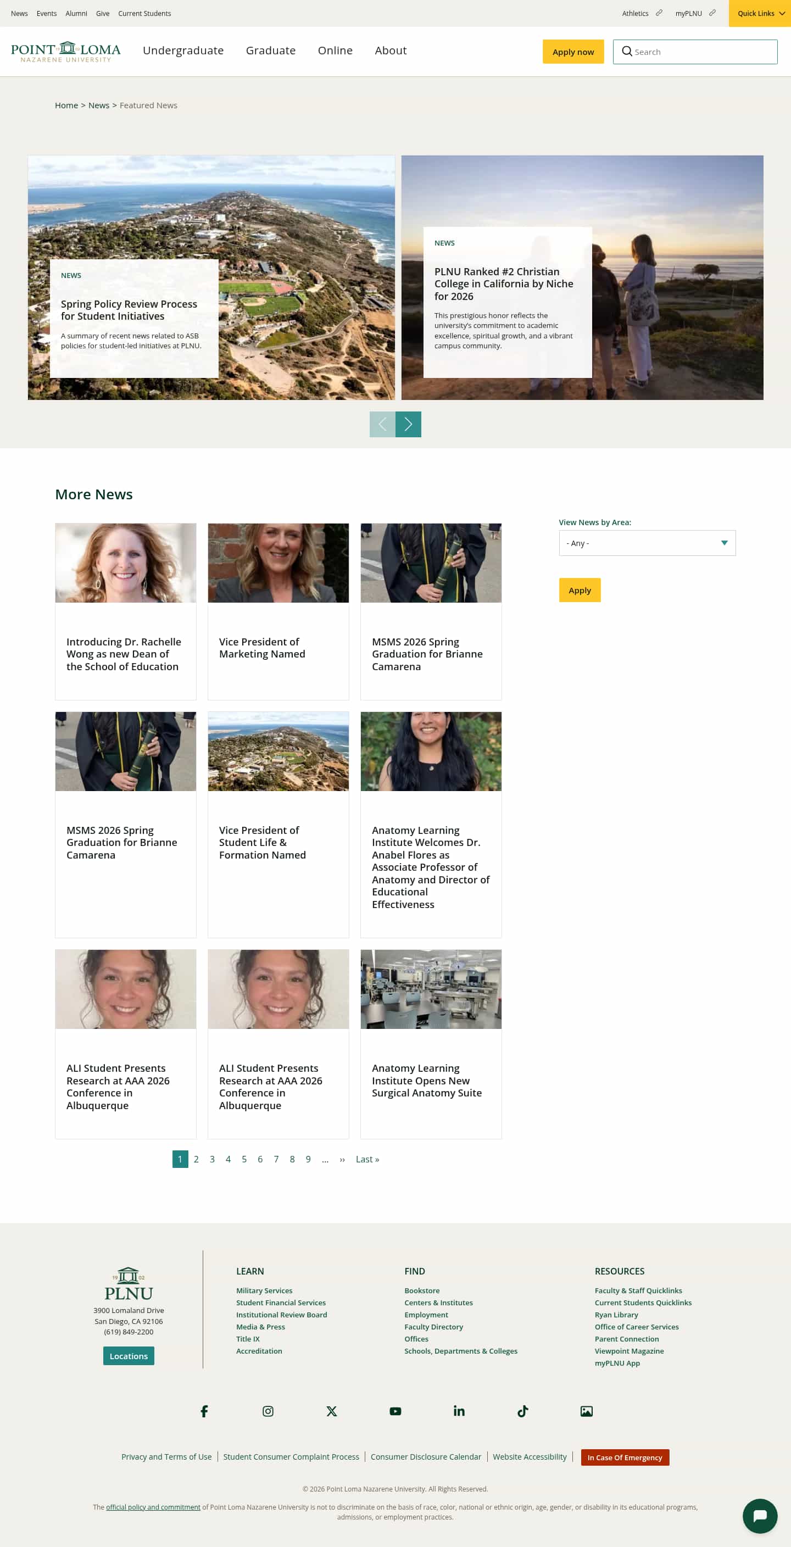Image resolution: width=791 pixels, height=1547 pixels.
Task: Open Faculty Directory footer link
Action: pos(433,1327)
